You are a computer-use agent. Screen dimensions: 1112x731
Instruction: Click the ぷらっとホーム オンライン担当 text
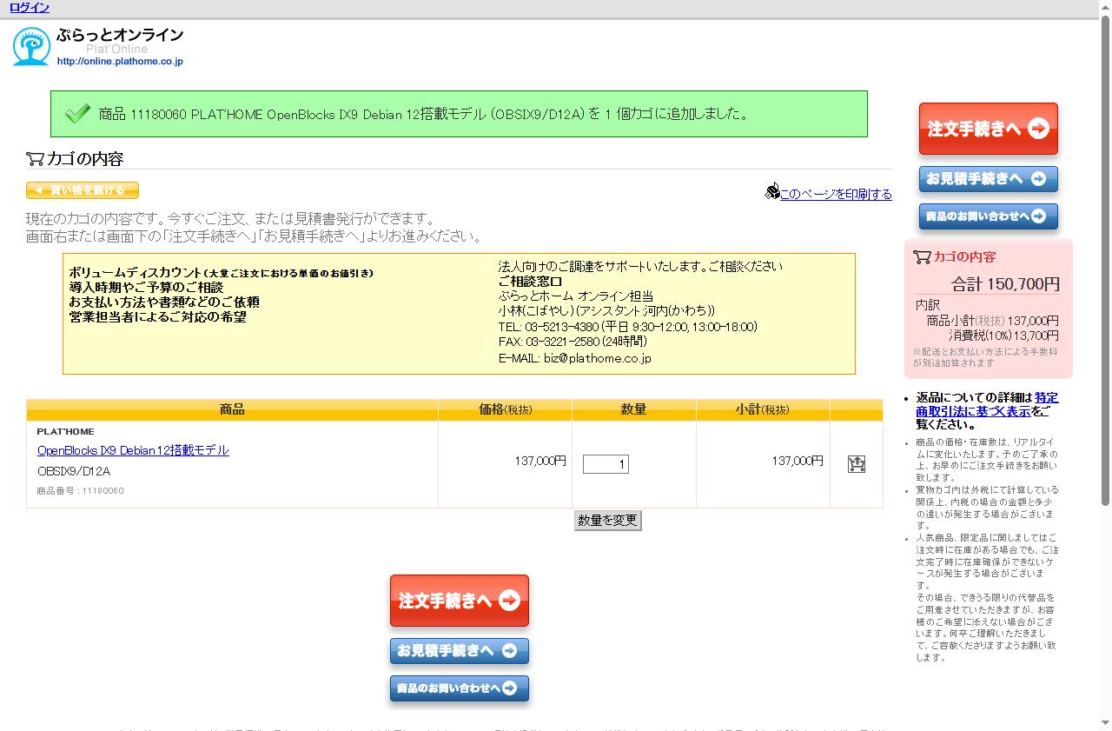(x=576, y=296)
